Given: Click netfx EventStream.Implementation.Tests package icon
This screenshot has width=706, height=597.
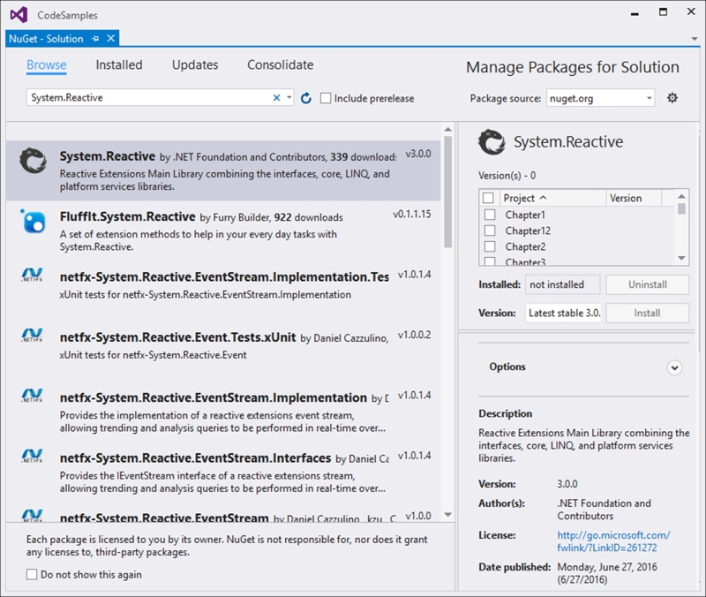Looking at the screenshot, I should pyautogui.click(x=32, y=275).
